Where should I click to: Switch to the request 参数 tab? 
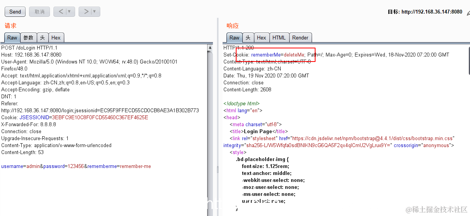pos(28,38)
